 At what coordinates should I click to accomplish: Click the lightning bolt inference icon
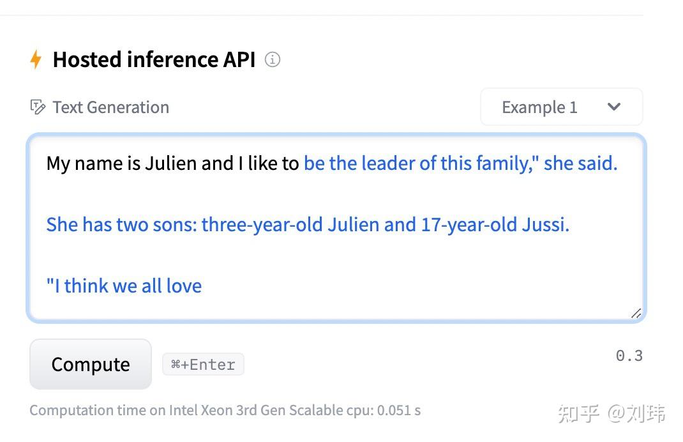tap(37, 59)
